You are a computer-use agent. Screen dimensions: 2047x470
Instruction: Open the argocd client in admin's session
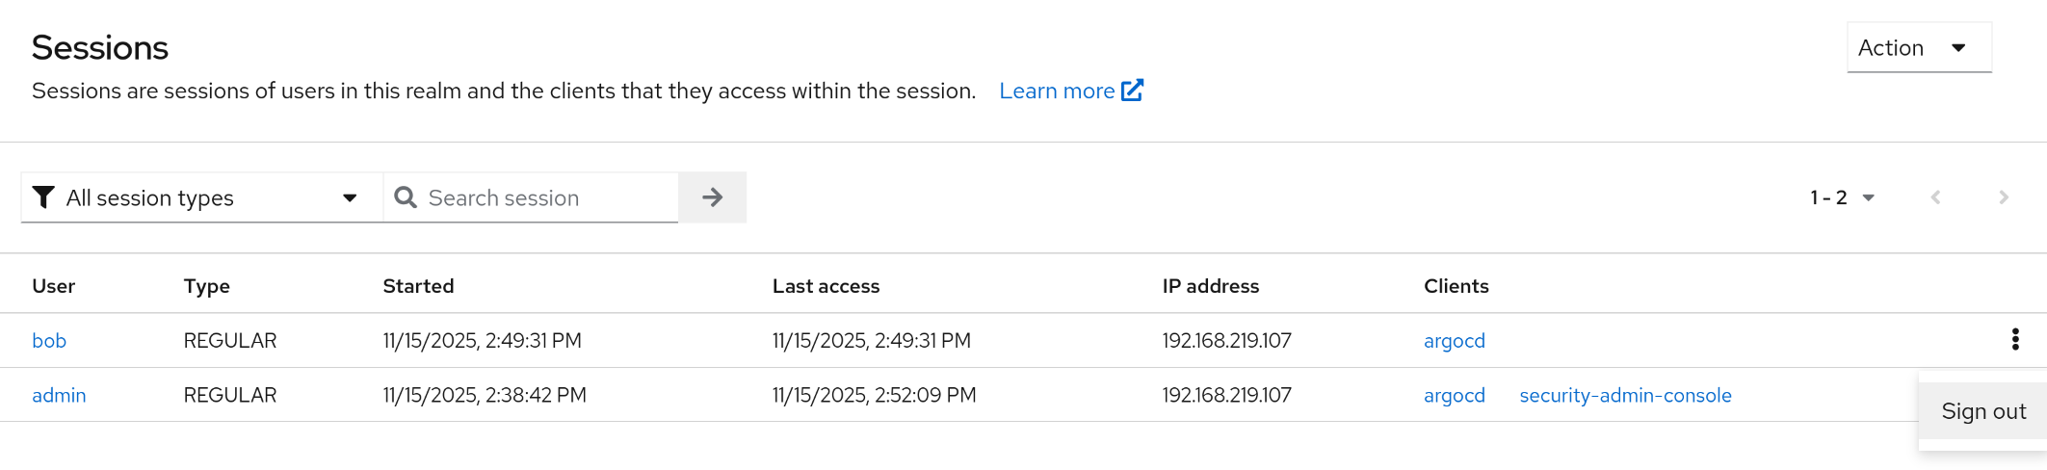tap(1454, 396)
